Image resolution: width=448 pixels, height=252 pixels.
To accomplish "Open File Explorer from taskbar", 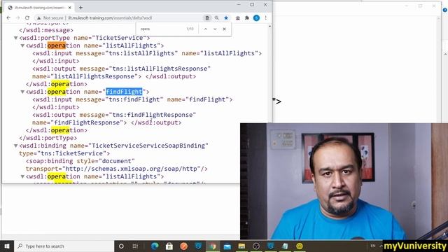I will pyautogui.click(x=241, y=246).
